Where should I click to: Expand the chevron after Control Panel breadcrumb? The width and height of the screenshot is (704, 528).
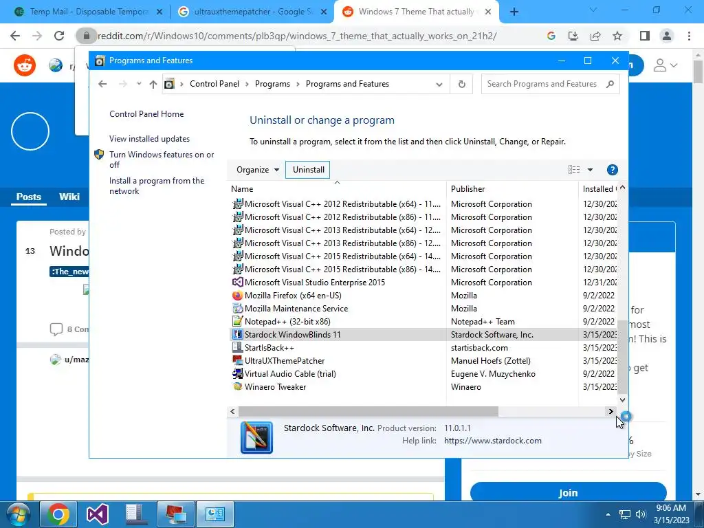(247, 84)
